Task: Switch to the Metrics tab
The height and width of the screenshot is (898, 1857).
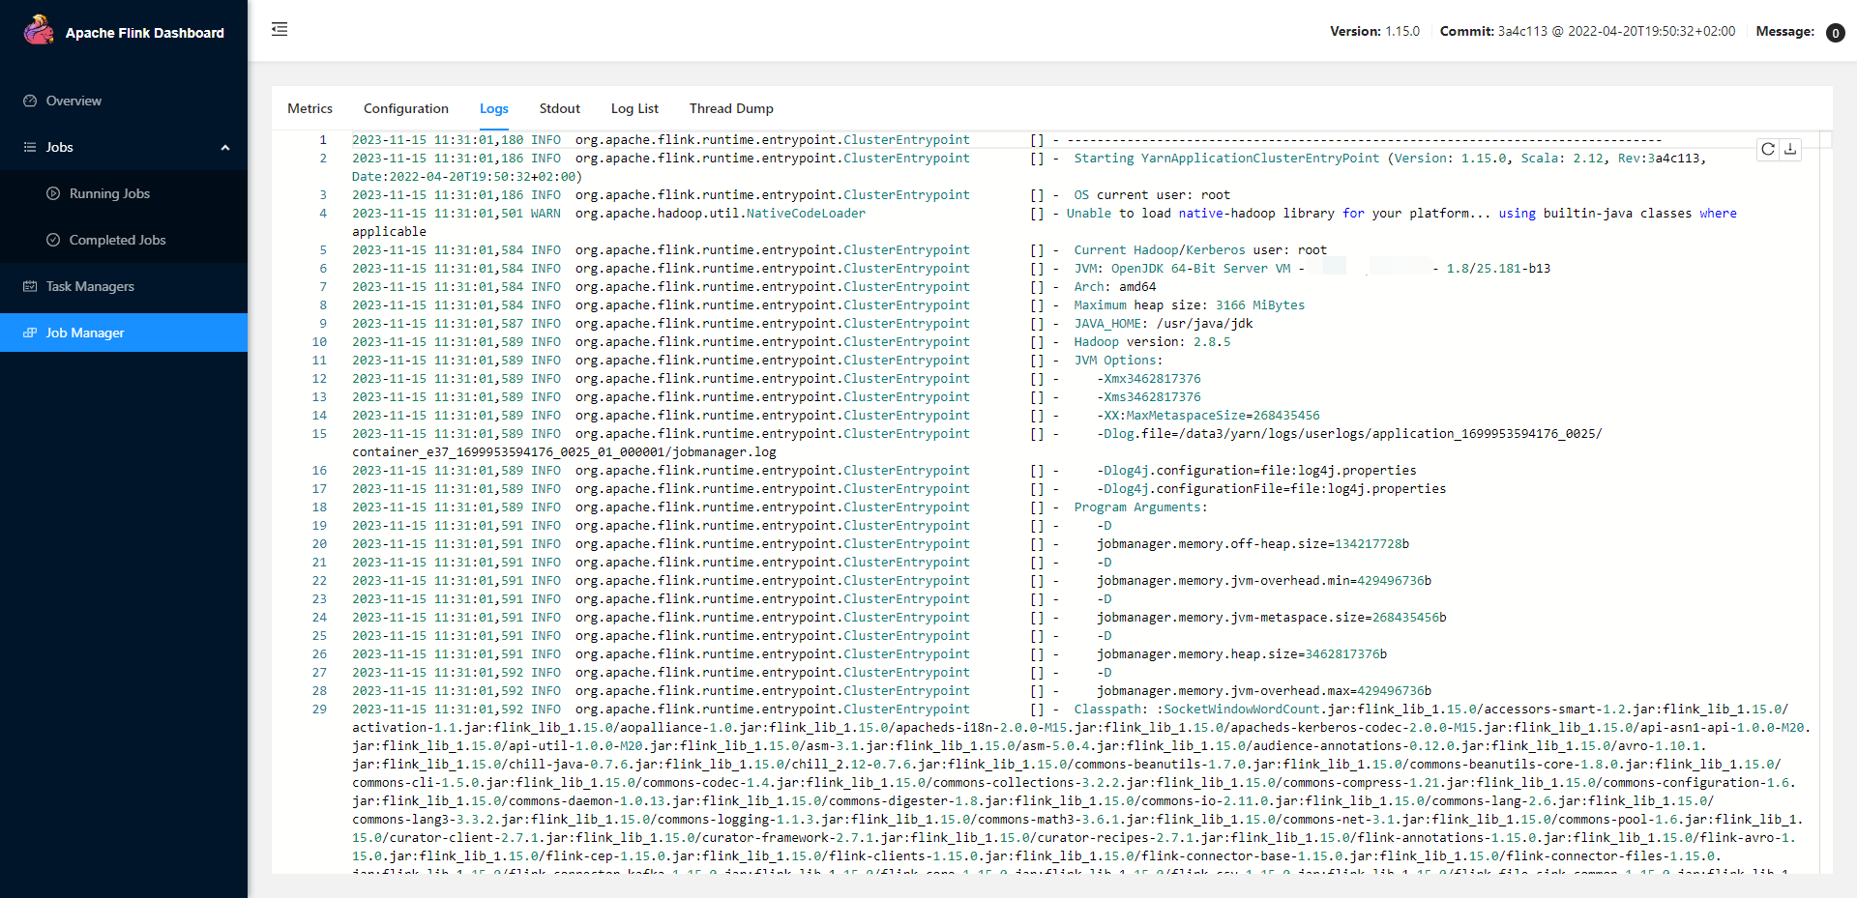Action: tap(309, 108)
